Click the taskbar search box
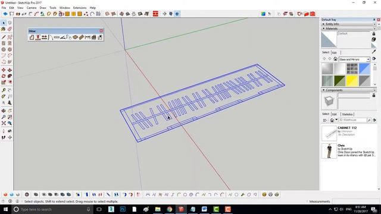381x214 pixels. coord(52,209)
